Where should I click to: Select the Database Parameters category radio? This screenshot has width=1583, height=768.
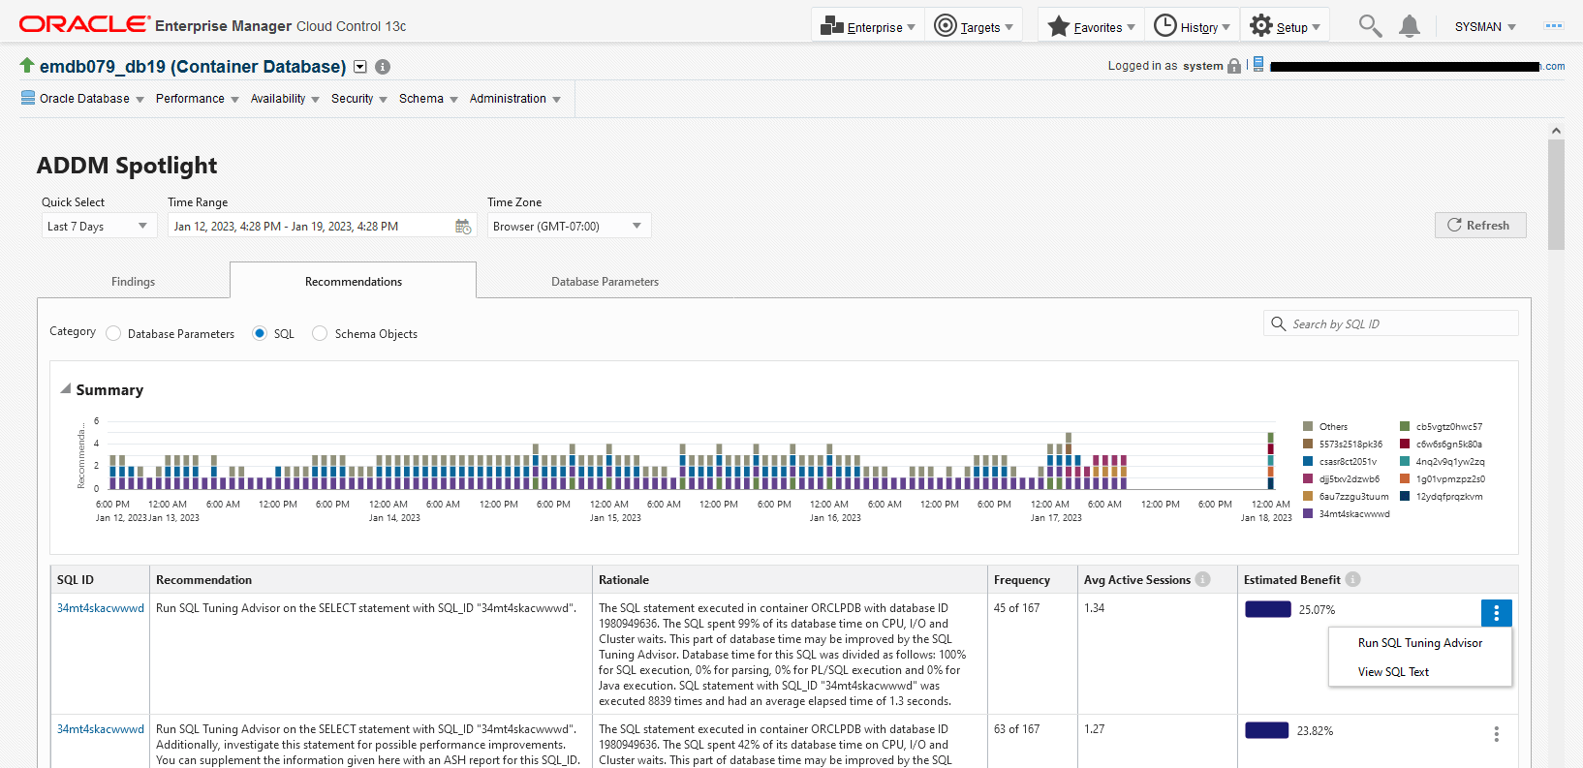113,333
